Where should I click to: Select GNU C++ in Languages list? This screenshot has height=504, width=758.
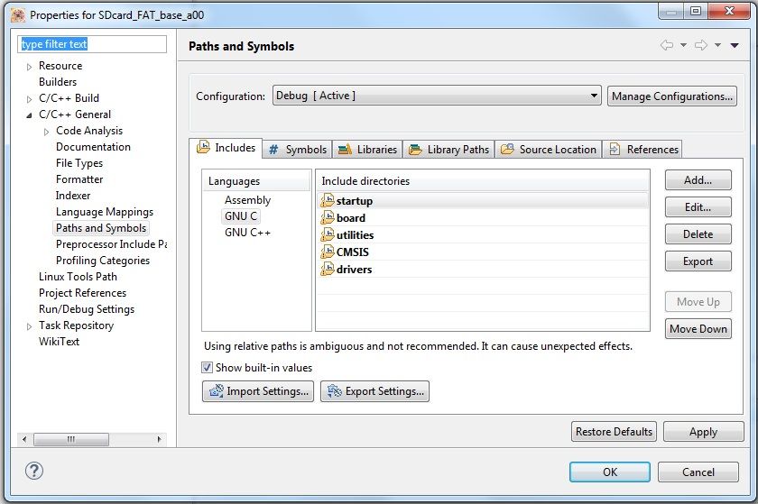(248, 233)
